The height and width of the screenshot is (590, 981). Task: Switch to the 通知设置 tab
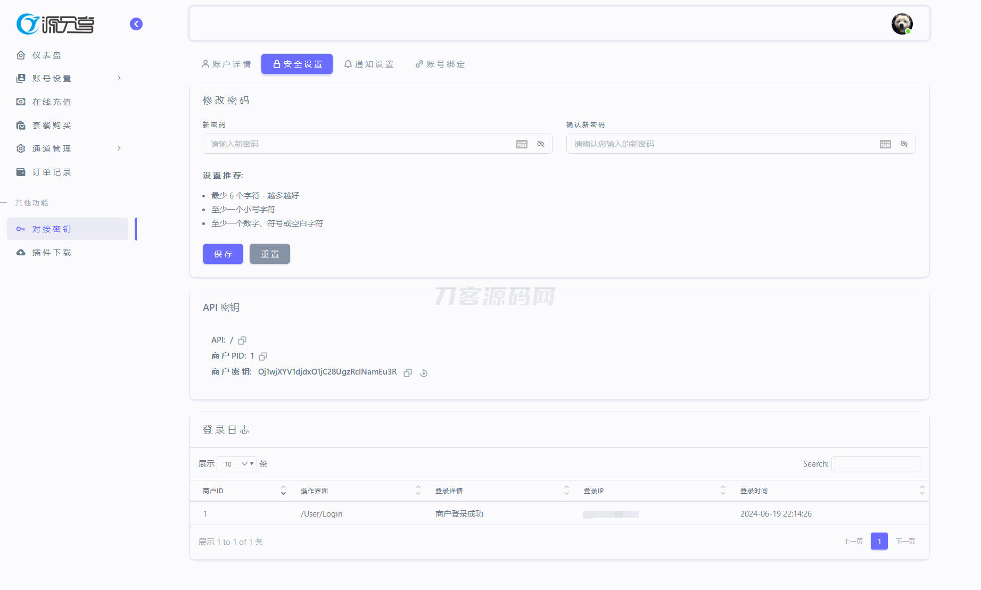click(369, 64)
